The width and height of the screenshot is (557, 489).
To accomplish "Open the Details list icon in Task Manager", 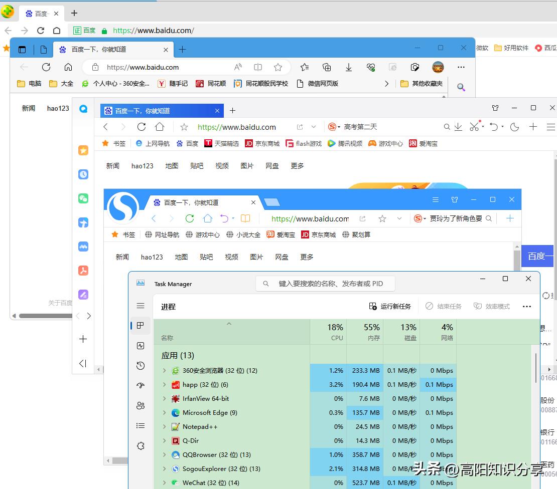I will click(141, 425).
